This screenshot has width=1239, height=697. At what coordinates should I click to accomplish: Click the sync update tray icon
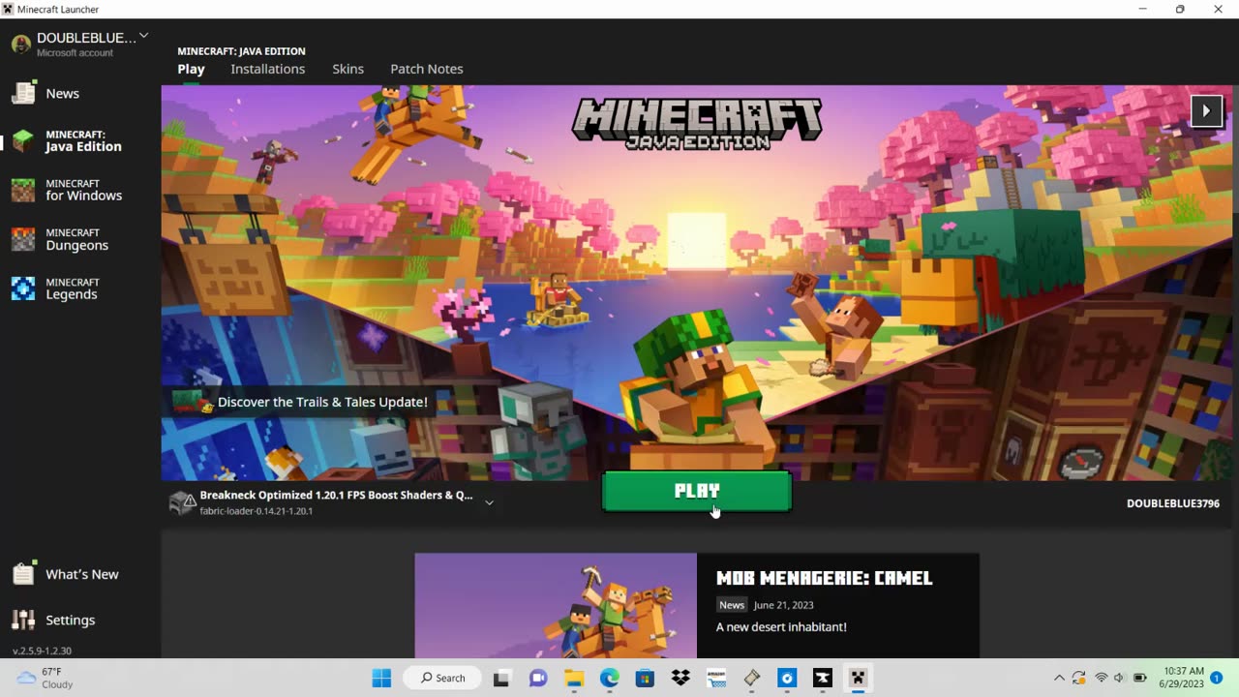[1079, 678]
